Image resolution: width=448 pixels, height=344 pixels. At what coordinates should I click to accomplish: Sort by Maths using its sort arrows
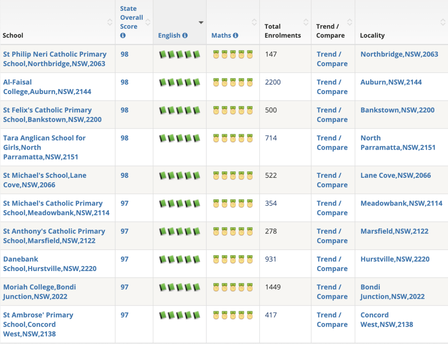pos(254,22)
